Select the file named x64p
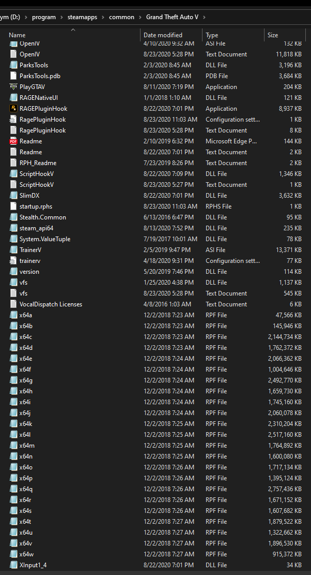311x575 pixels. 26,478
